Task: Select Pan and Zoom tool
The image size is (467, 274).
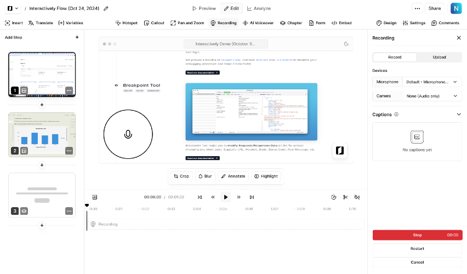Action: point(187,23)
